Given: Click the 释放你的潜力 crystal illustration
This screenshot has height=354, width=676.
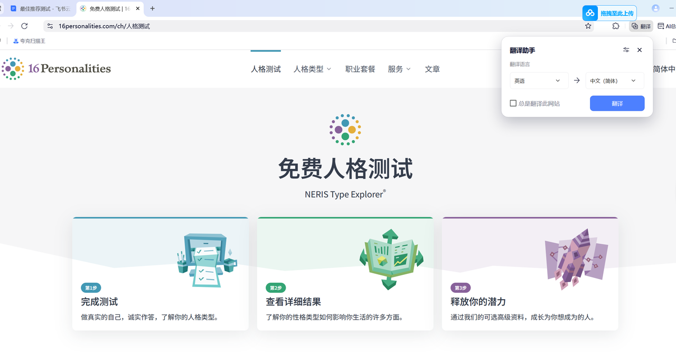Looking at the screenshot, I should coord(576,259).
